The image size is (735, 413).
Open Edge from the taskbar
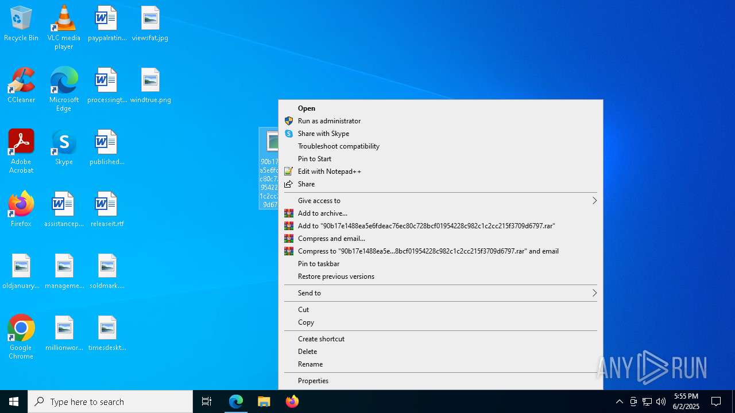236,402
